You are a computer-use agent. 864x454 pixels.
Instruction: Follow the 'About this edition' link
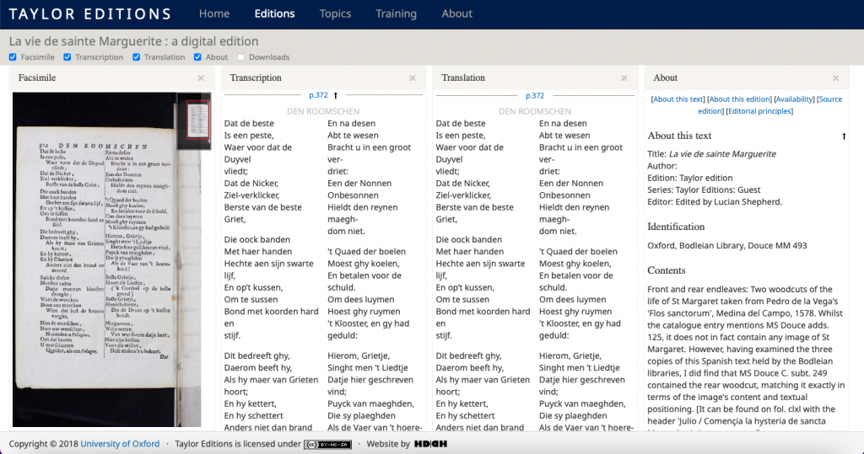coord(739,99)
